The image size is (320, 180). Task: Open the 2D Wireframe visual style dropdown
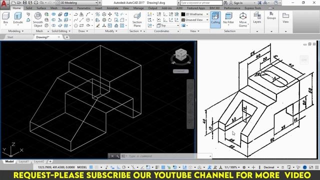tap(195, 14)
